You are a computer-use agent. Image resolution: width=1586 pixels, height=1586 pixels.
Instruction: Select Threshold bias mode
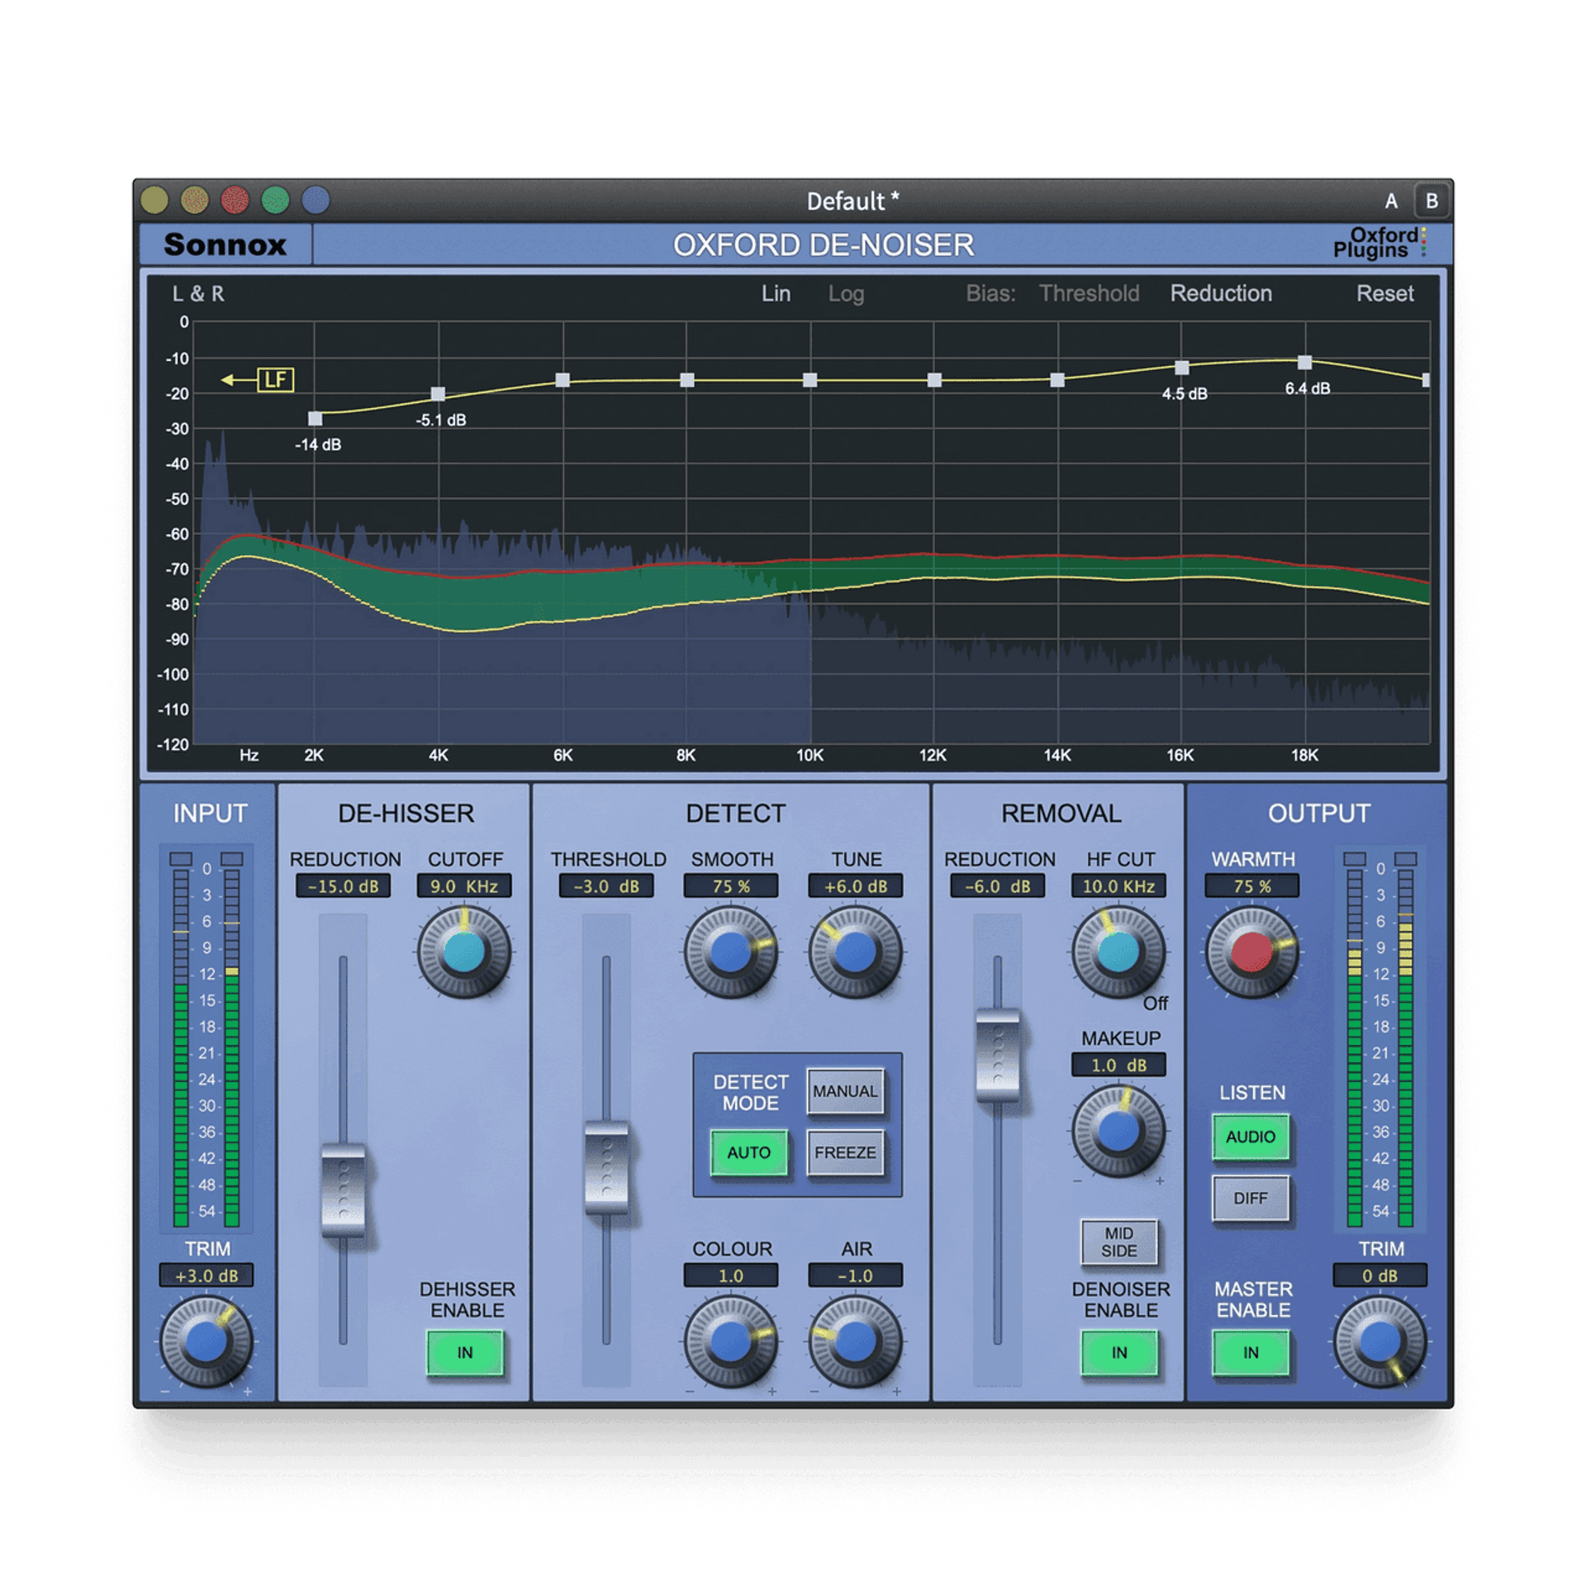point(1089,293)
